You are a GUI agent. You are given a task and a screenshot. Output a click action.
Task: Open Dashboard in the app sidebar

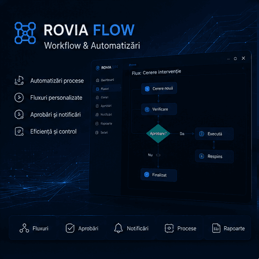(x=105, y=80)
